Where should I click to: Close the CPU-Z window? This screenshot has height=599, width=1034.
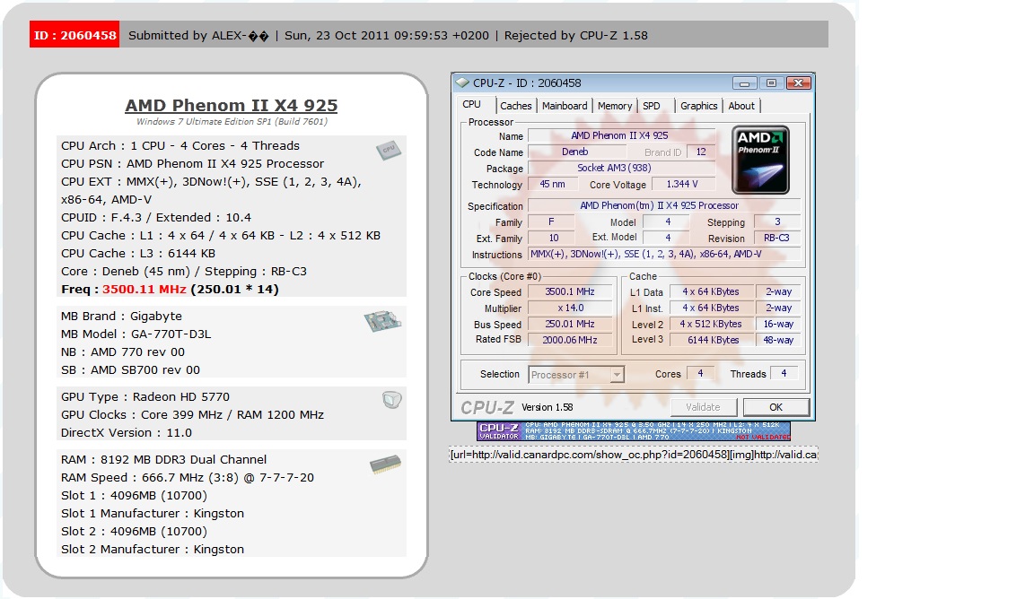pyautogui.click(x=798, y=83)
